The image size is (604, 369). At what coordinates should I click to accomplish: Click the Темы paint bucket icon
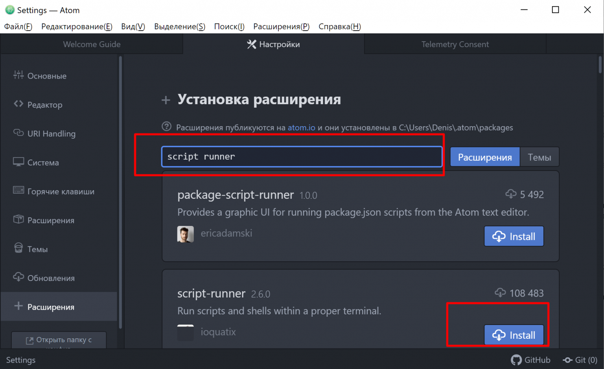pyautogui.click(x=18, y=248)
